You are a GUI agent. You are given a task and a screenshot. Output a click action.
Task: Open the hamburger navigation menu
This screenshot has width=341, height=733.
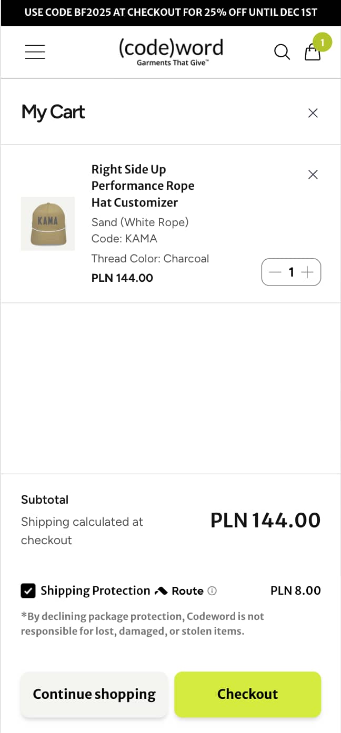[x=35, y=51]
